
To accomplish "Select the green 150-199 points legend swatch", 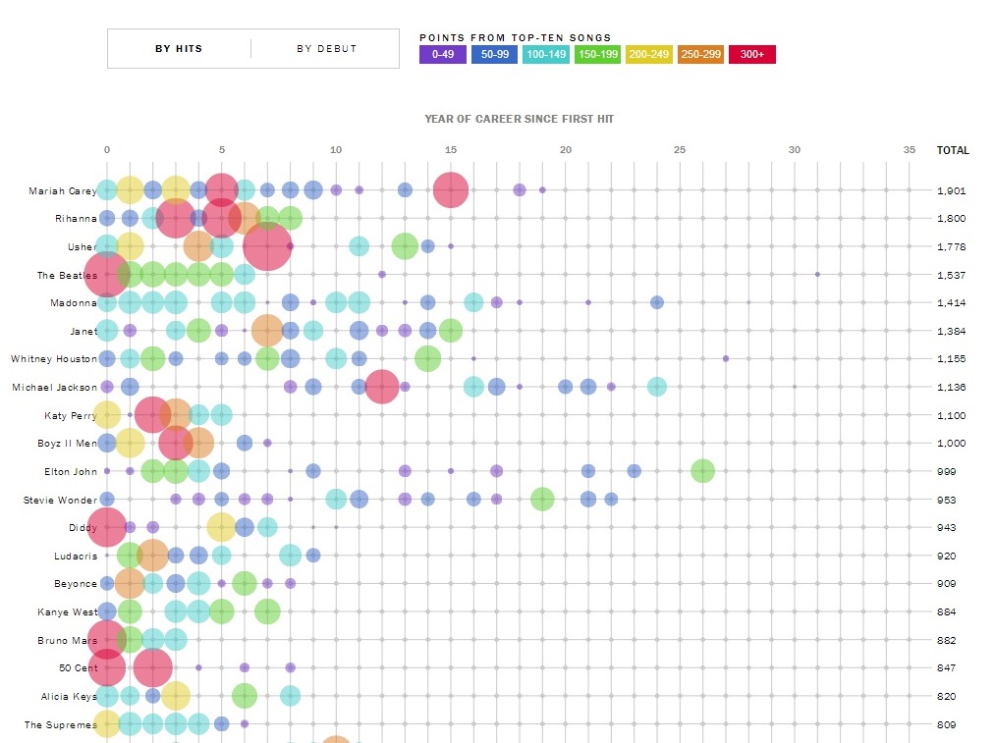I will (x=598, y=55).
